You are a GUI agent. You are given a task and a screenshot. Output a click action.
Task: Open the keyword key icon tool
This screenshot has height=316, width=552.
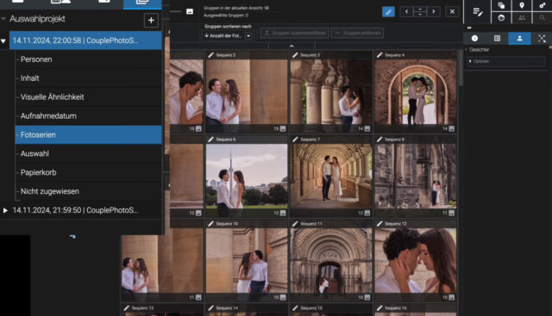click(x=543, y=5)
